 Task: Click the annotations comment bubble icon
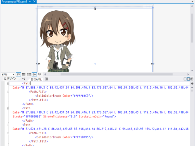pos(40,74)
